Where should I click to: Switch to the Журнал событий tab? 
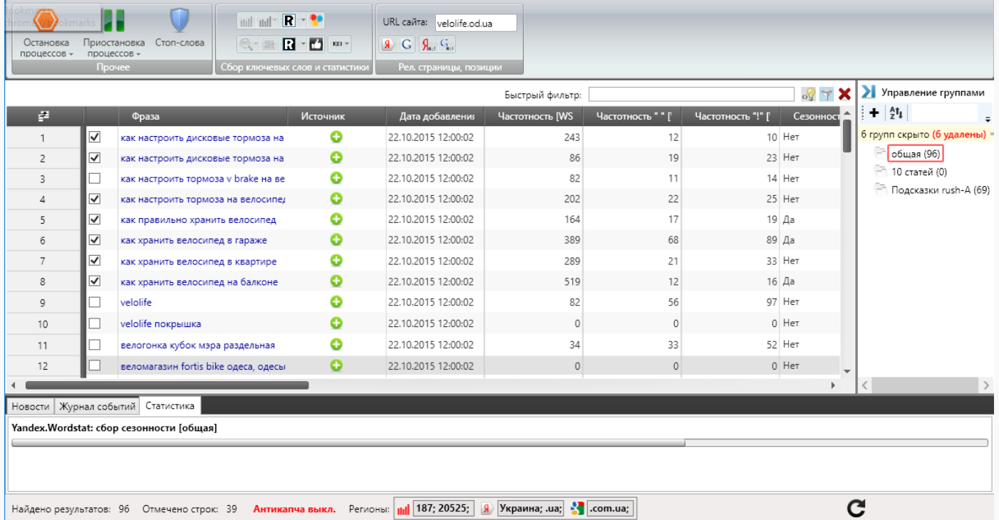click(97, 406)
